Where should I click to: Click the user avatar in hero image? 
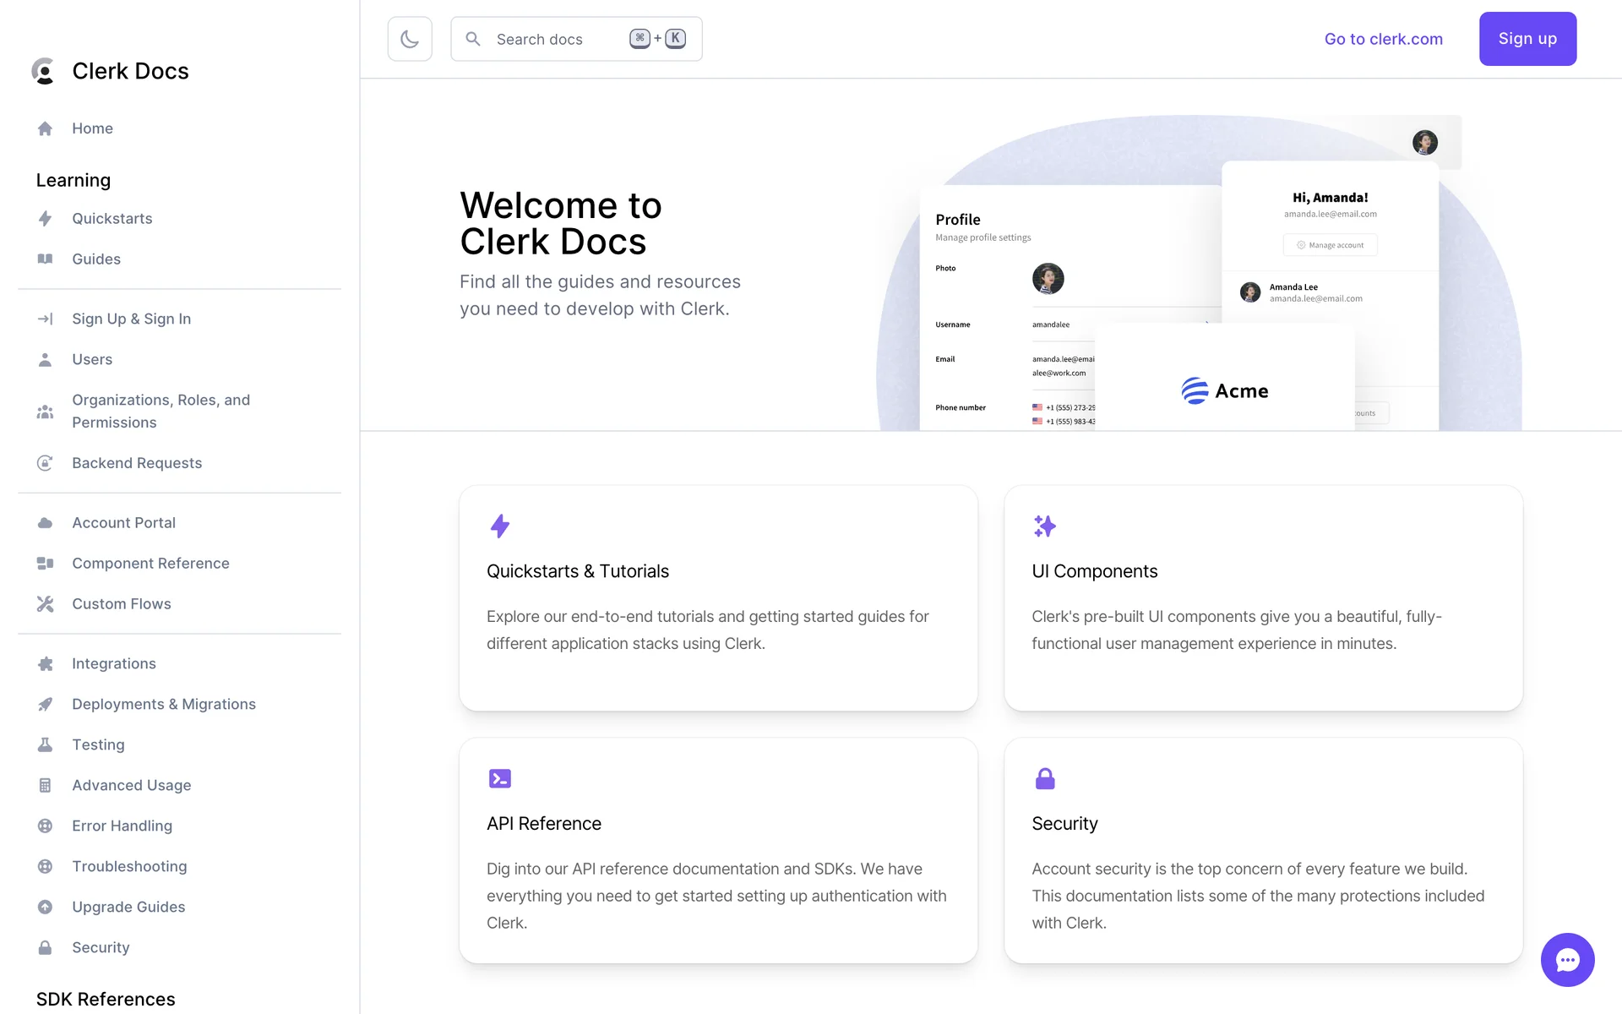point(1424,142)
